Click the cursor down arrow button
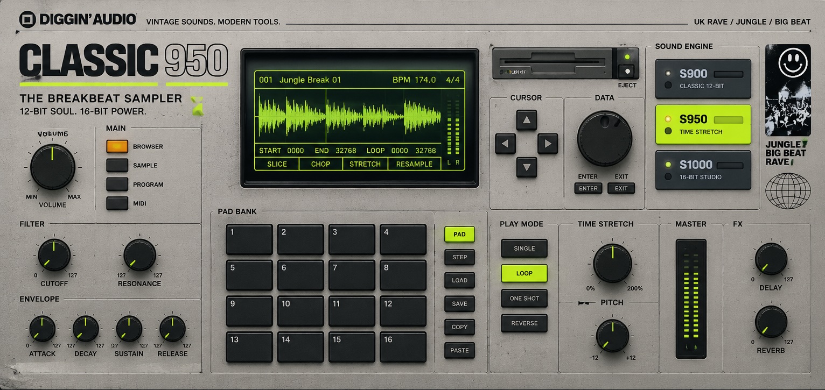Screen dimensions: 825x390 pos(527,167)
